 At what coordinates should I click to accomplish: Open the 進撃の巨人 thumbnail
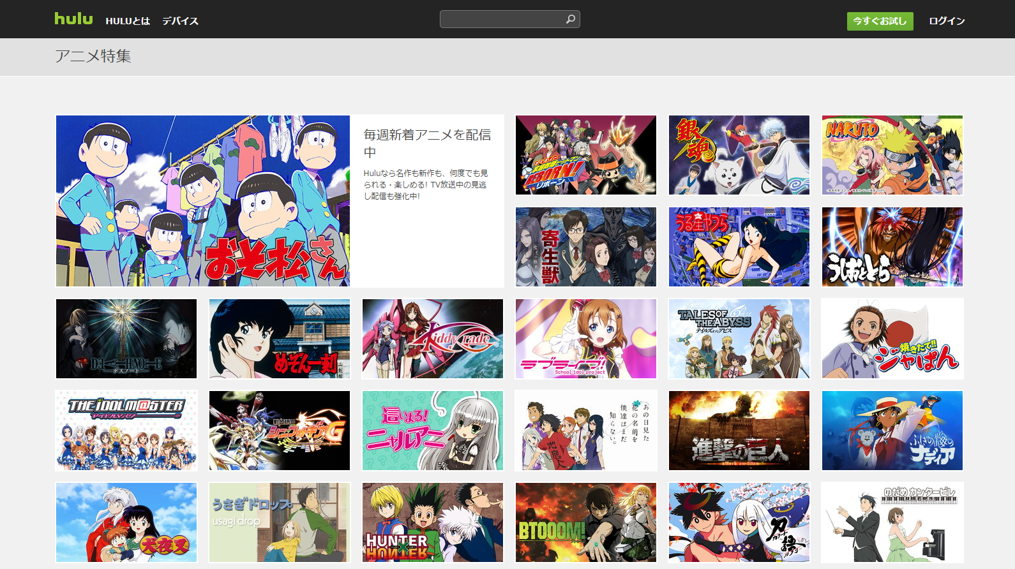[x=739, y=431]
